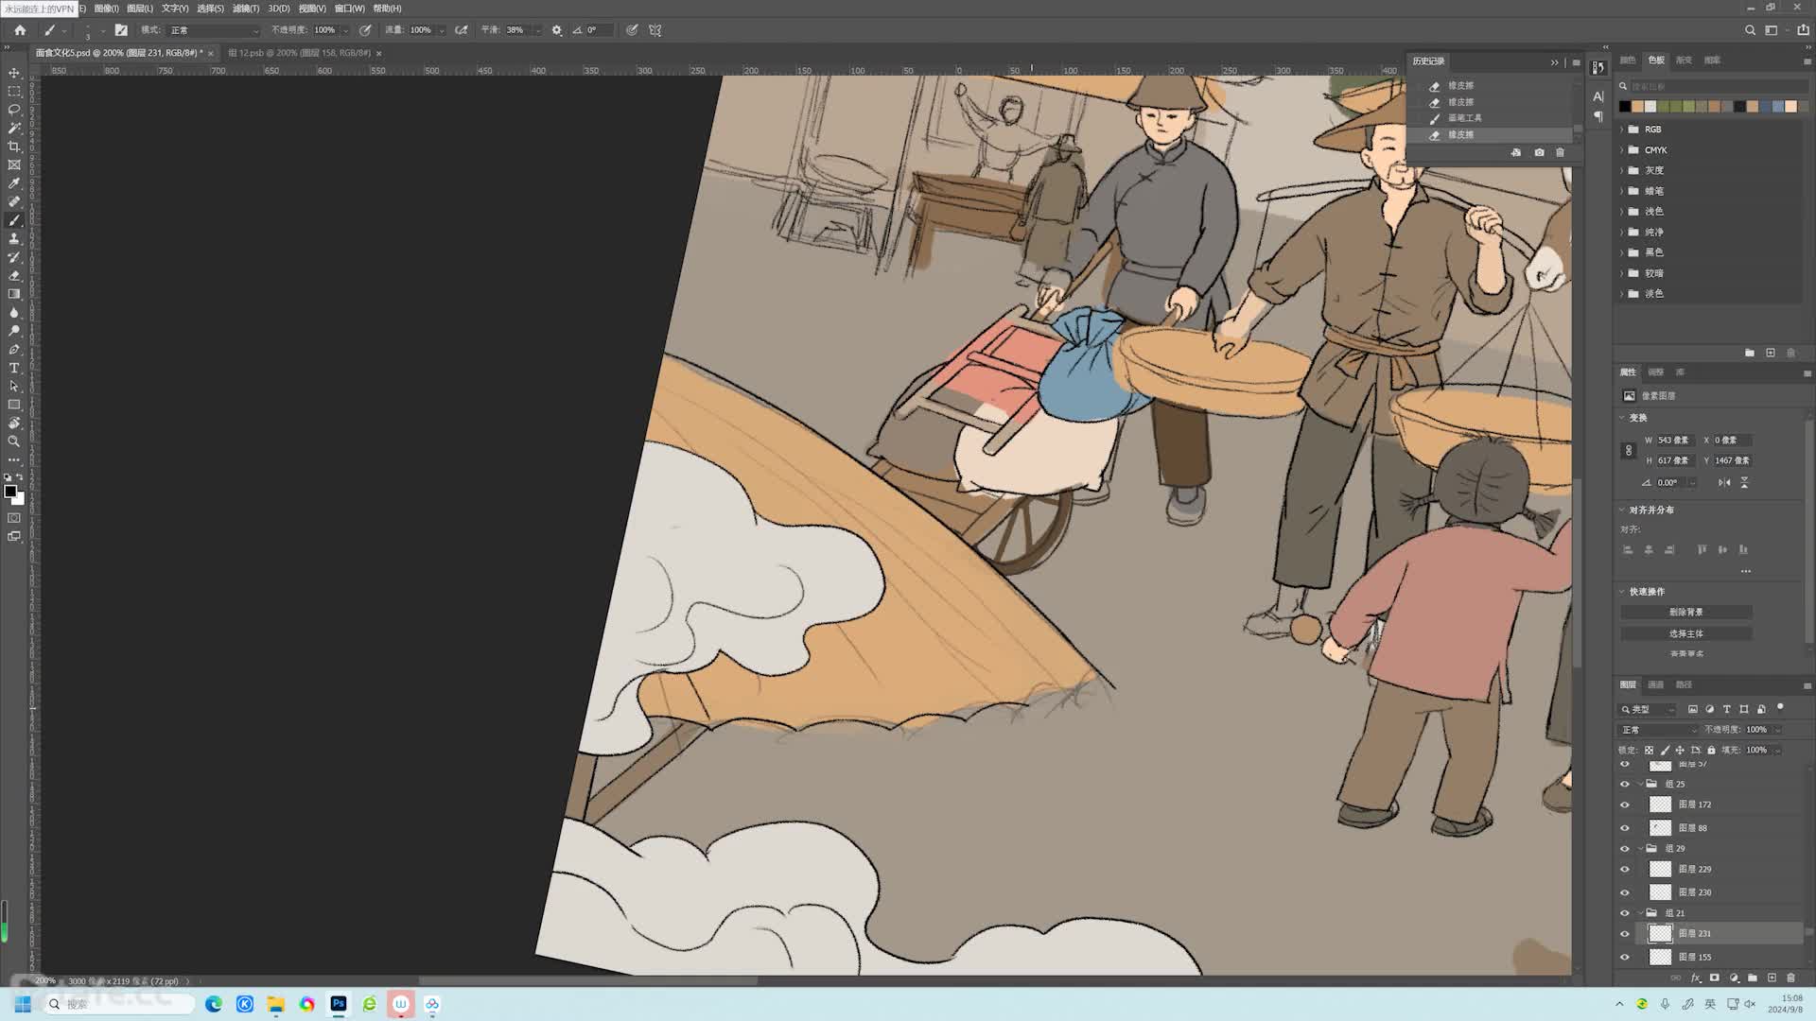Open the brush settings panel toggle icon

(121, 30)
